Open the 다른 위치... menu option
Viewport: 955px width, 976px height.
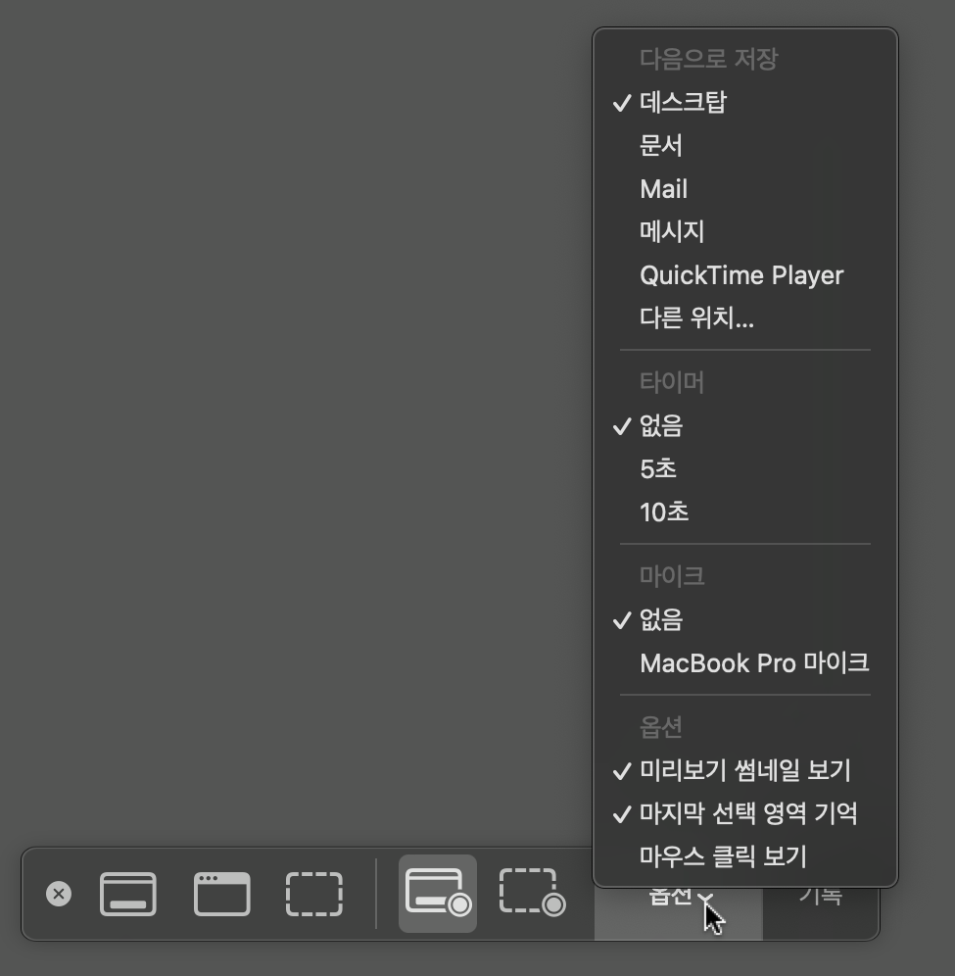point(745,318)
